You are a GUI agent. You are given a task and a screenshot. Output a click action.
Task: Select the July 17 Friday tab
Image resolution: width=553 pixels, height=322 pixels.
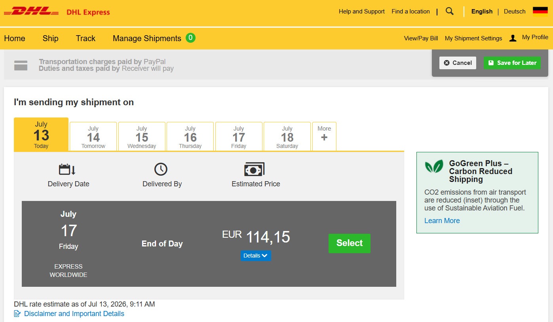(x=239, y=136)
